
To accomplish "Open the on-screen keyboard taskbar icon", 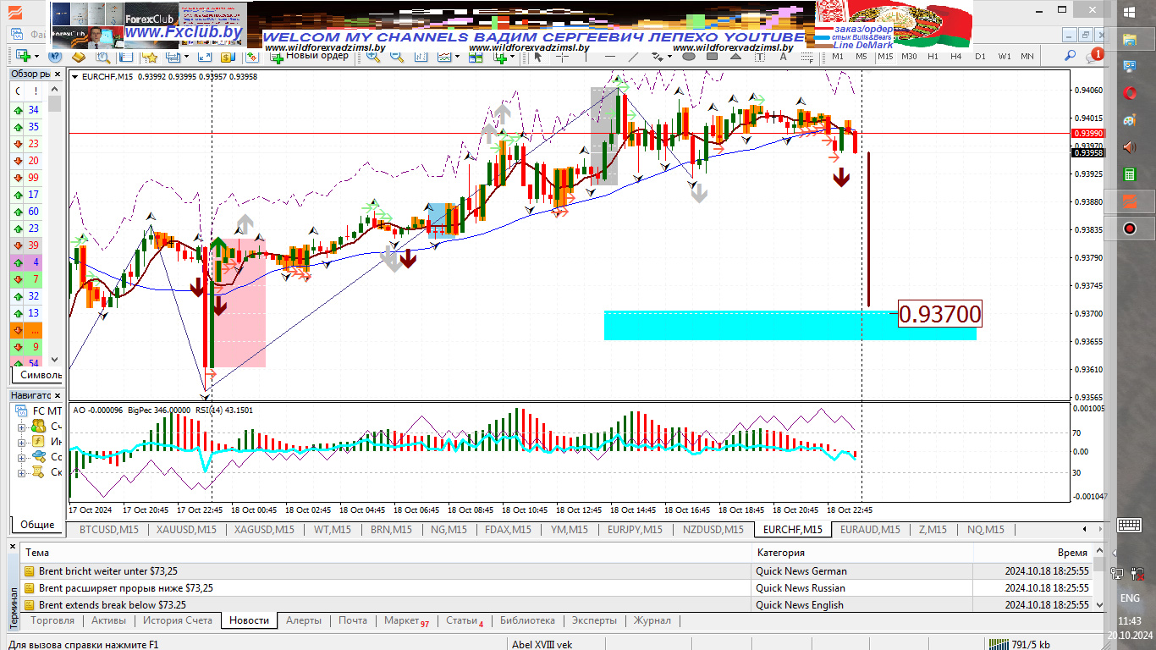I will pyautogui.click(x=1130, y=526).
